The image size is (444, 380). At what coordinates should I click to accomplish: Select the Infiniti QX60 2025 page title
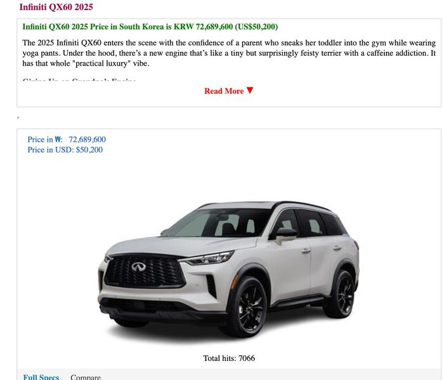pyautogui.click(x=56, y=7)
